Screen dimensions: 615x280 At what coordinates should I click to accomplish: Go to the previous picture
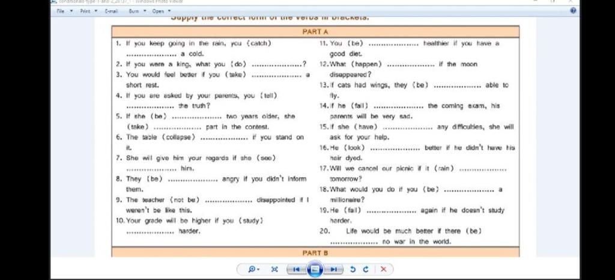(x=296, y=269)
